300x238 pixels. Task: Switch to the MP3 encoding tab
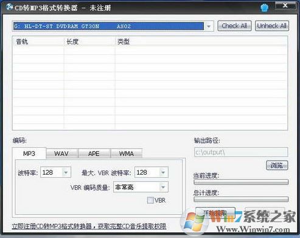[x=29, y=153]
